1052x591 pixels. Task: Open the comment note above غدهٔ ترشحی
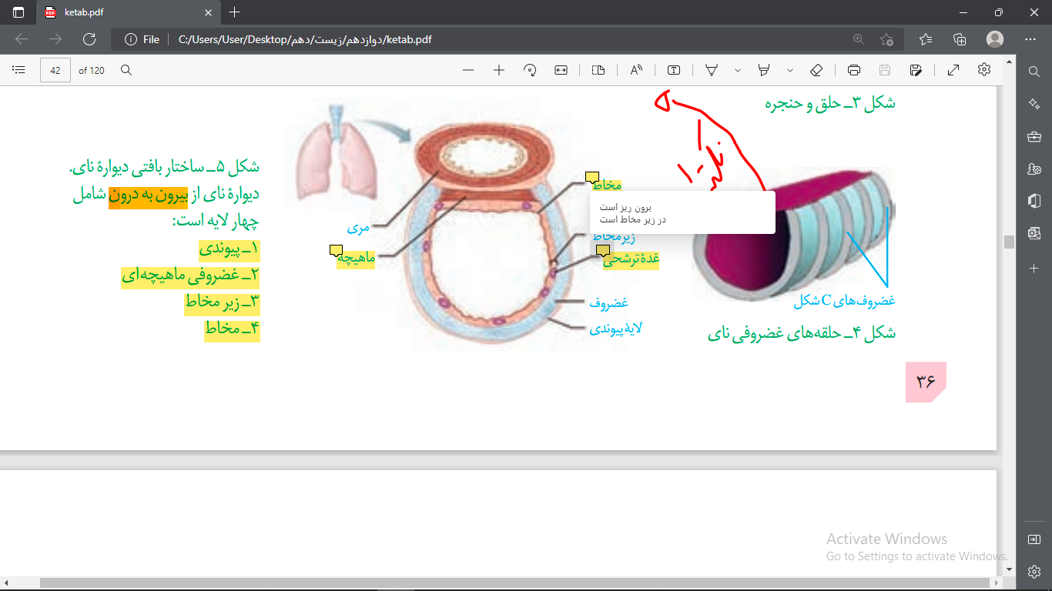[x=603, y=250]
